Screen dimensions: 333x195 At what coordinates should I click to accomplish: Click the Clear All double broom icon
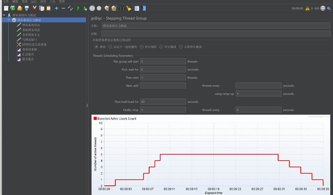[x=114, y=8]
